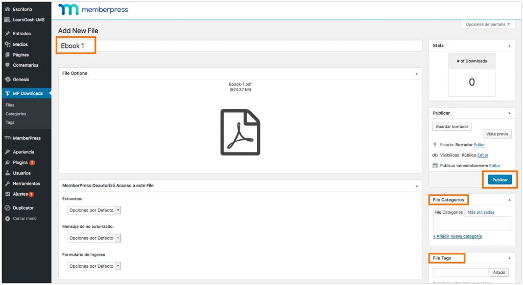
Task: Open the Tags submenu item
Action: click(x=10, y=122)
